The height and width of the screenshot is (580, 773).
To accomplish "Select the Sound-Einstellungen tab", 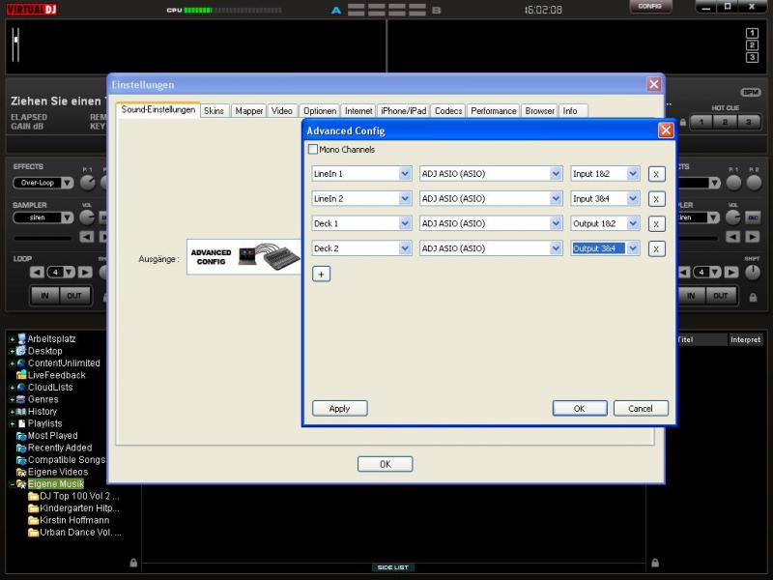I will point(158,109).
